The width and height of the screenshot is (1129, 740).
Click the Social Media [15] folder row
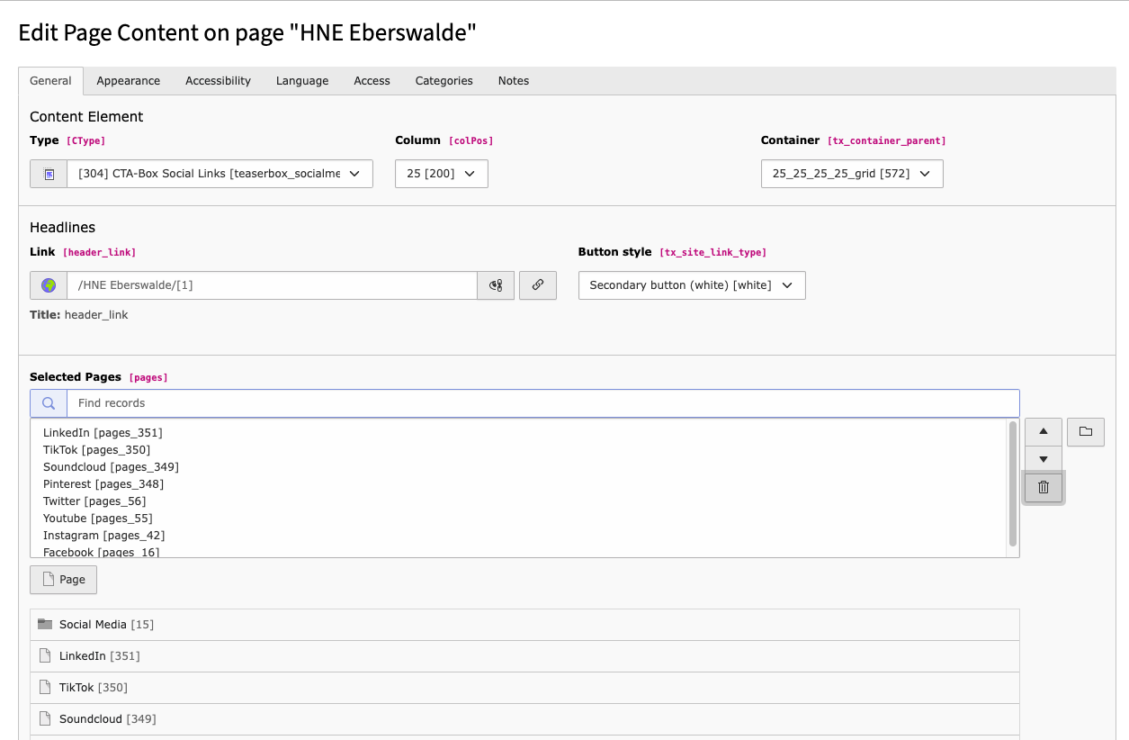pyautogui.click(x=524, y=625)
